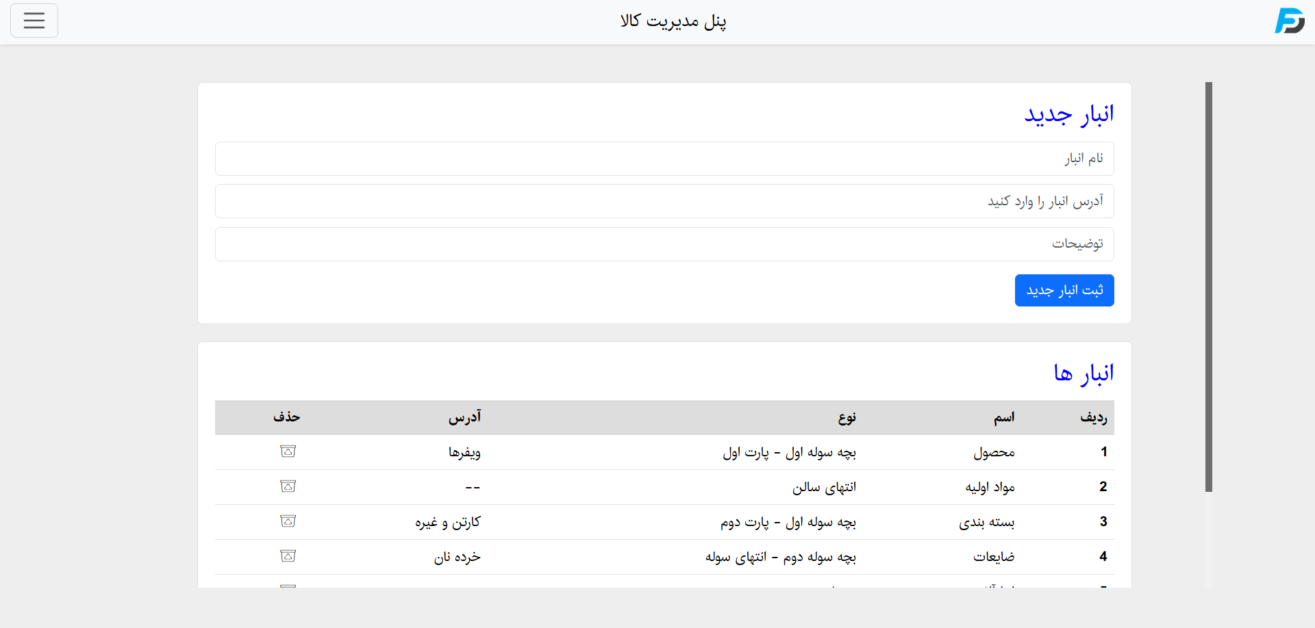Click the آدرس column header

pos(465,417)
